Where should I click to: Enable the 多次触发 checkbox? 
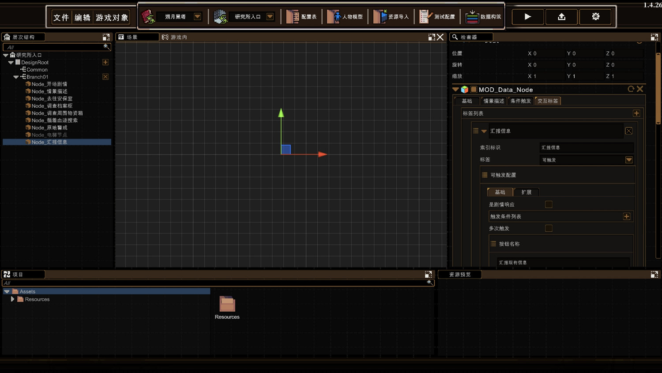(549, 228)
